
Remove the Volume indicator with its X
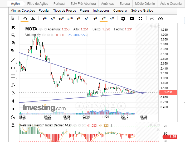[x=52, y=35]
